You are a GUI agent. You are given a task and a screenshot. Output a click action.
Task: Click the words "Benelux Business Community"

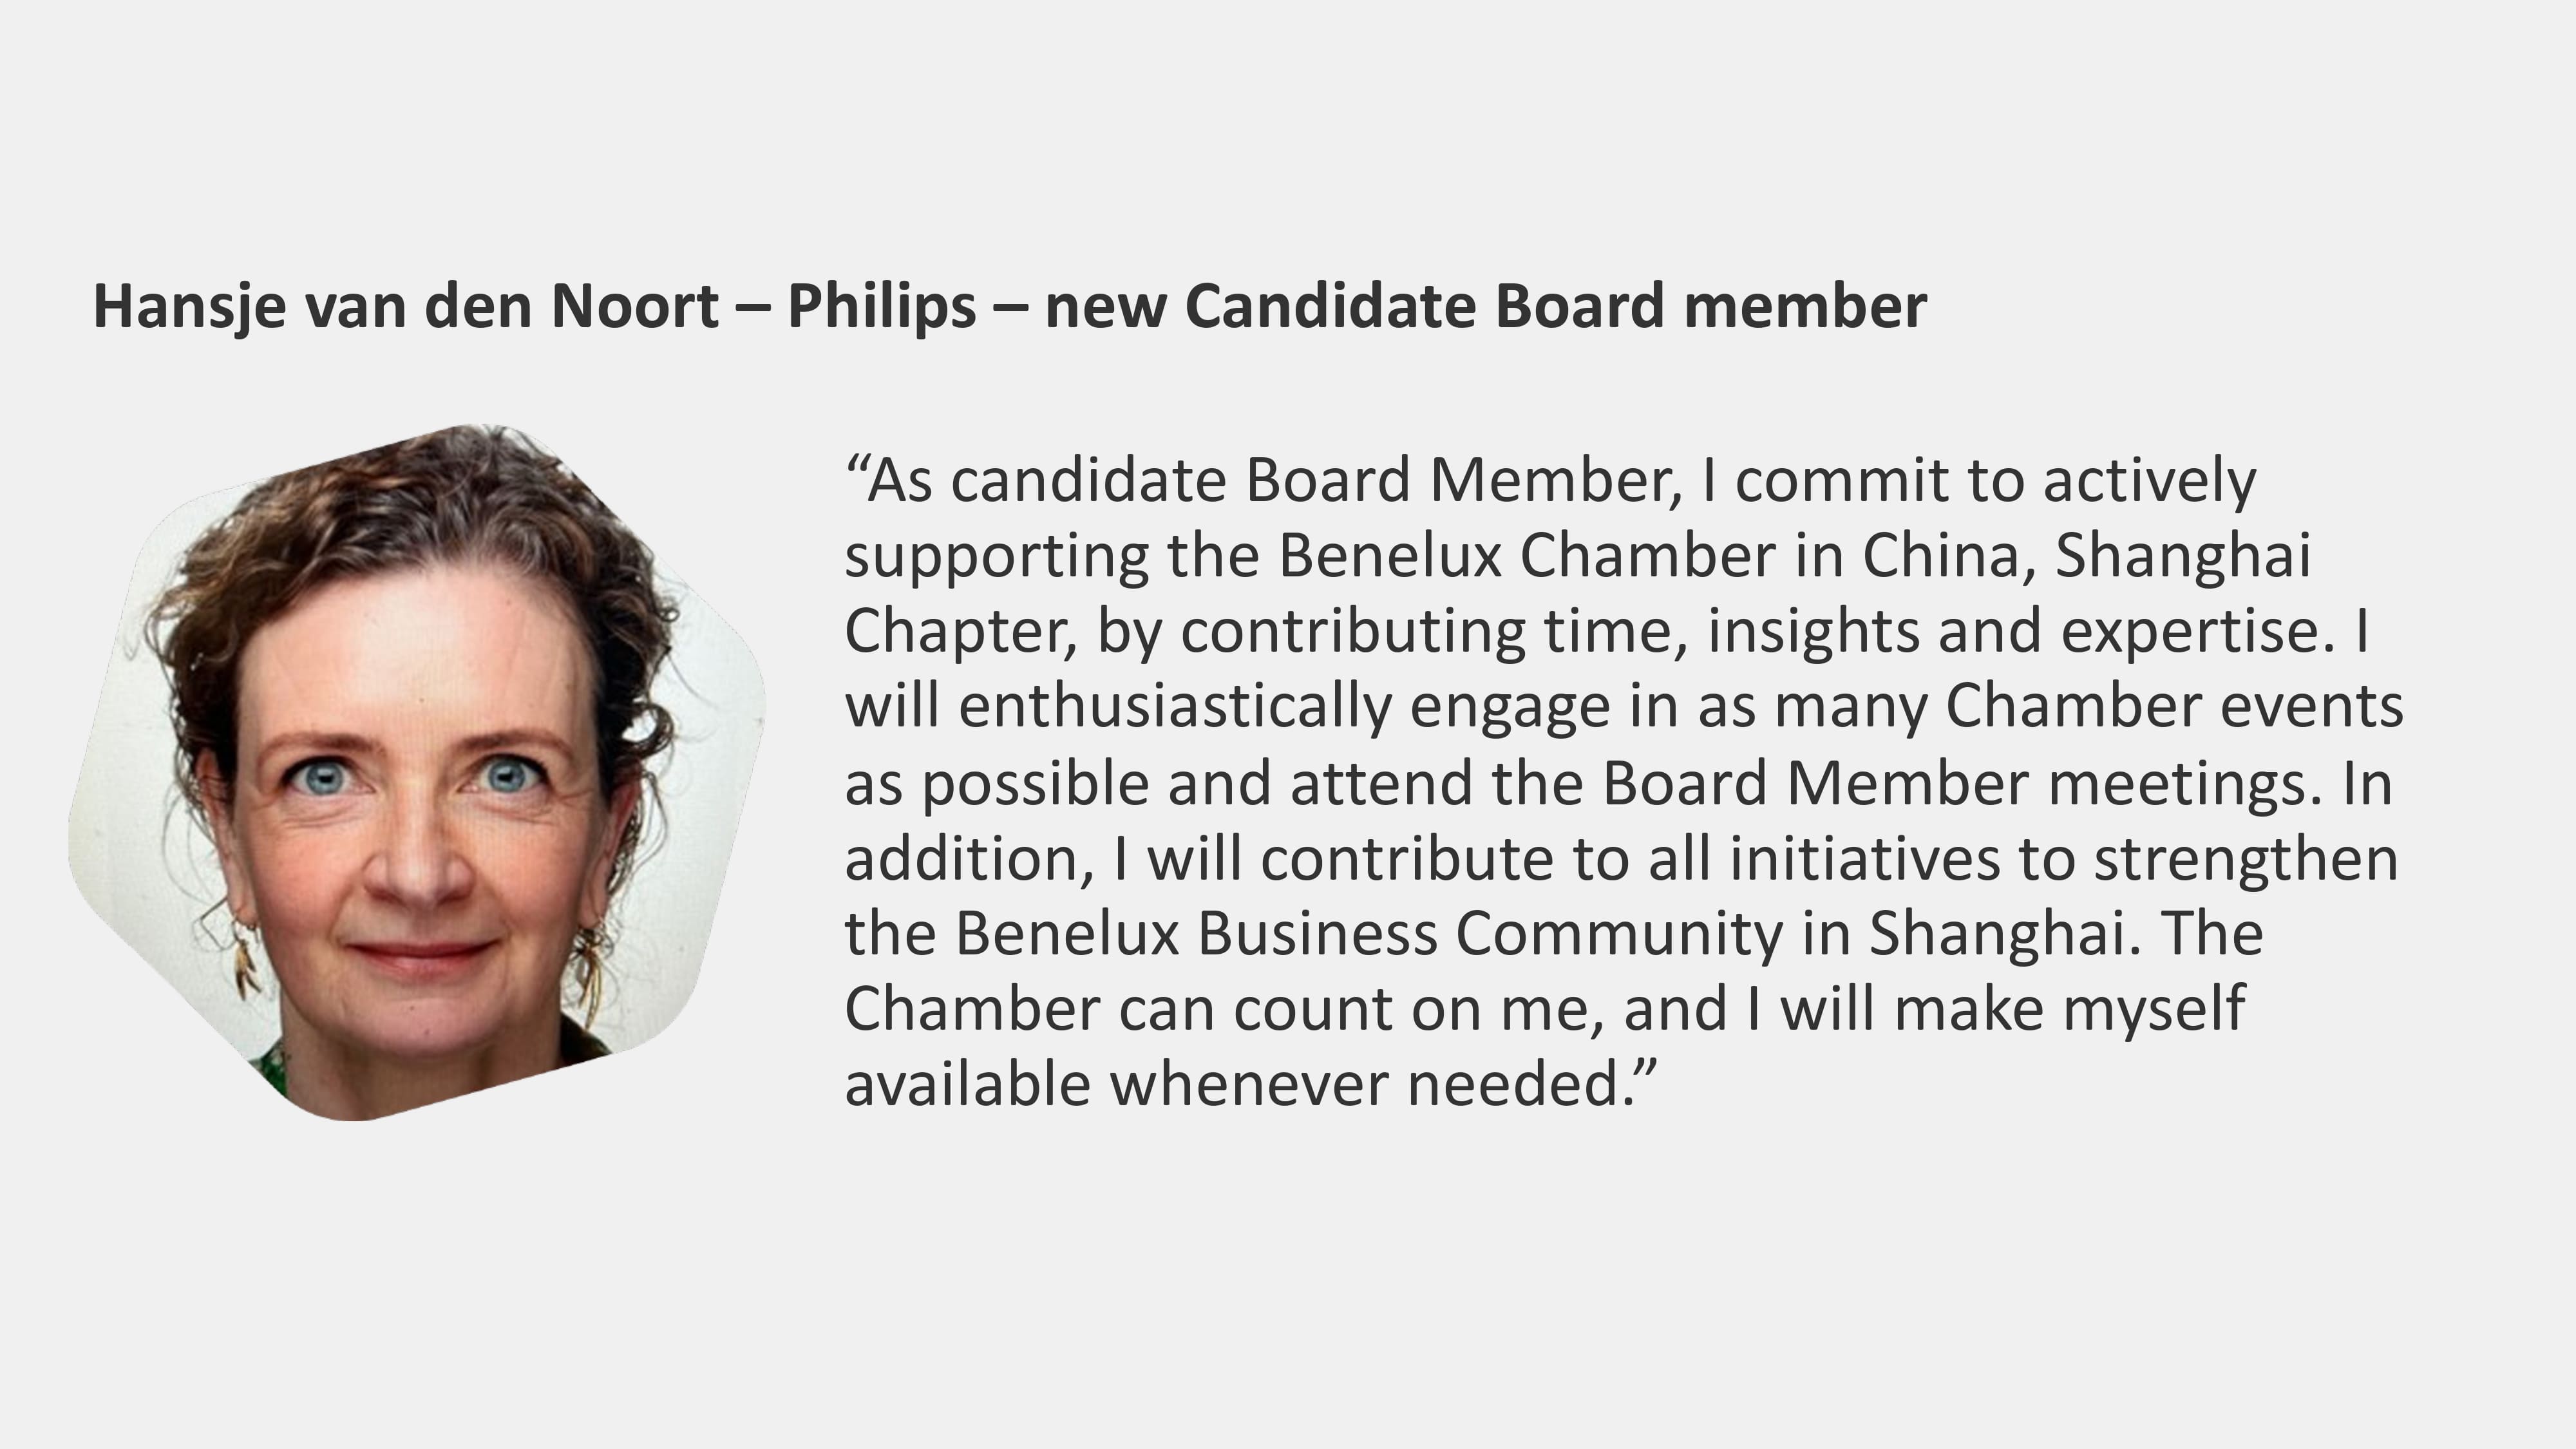click(1368, 934)
